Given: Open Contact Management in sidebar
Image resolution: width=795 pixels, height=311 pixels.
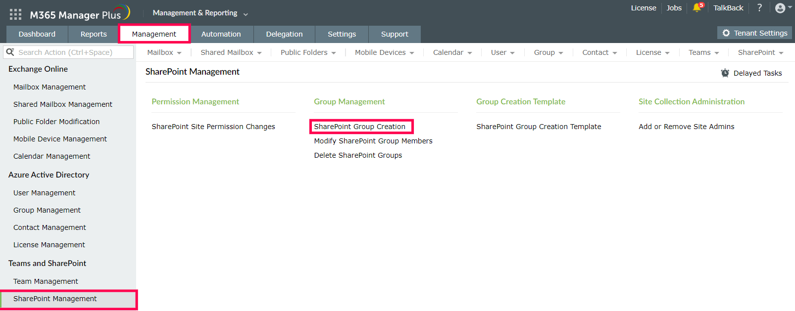Looking at the screenshot, I should (50, 227).
